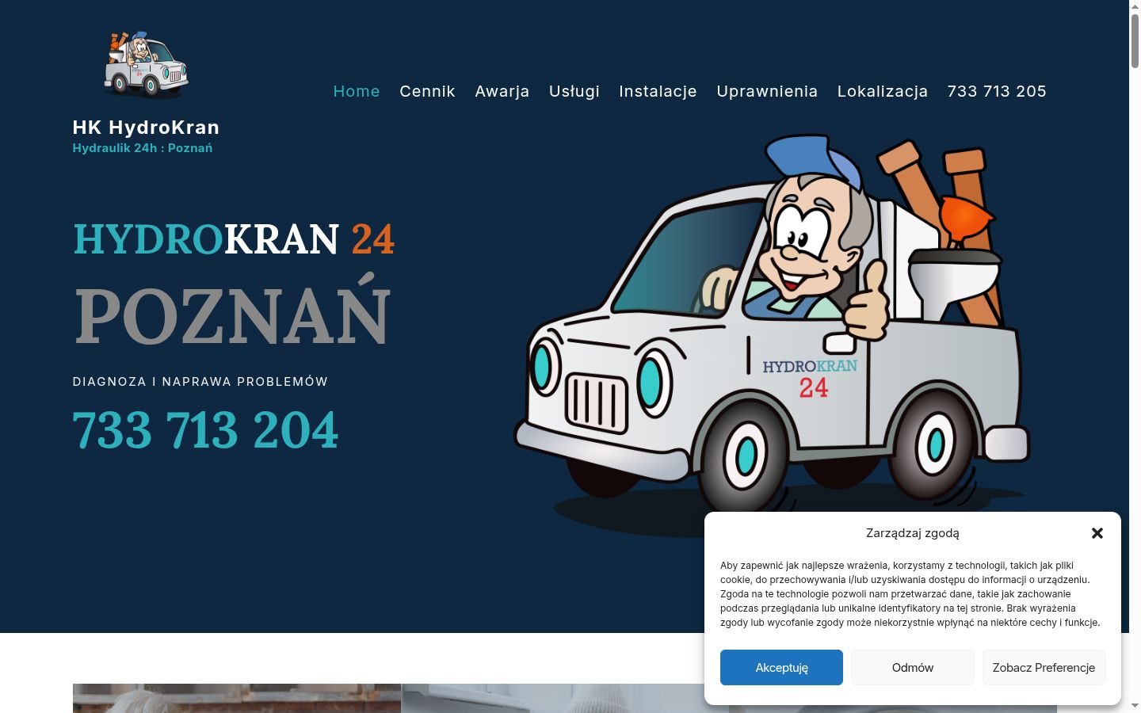Click the HK HydroKran site title
Image resolution: width=1141 pixels, height=713 pixels.
point(146,128)
